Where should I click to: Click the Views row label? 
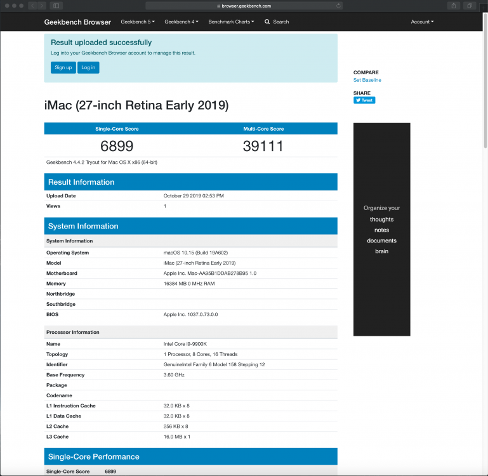[53, 206]
